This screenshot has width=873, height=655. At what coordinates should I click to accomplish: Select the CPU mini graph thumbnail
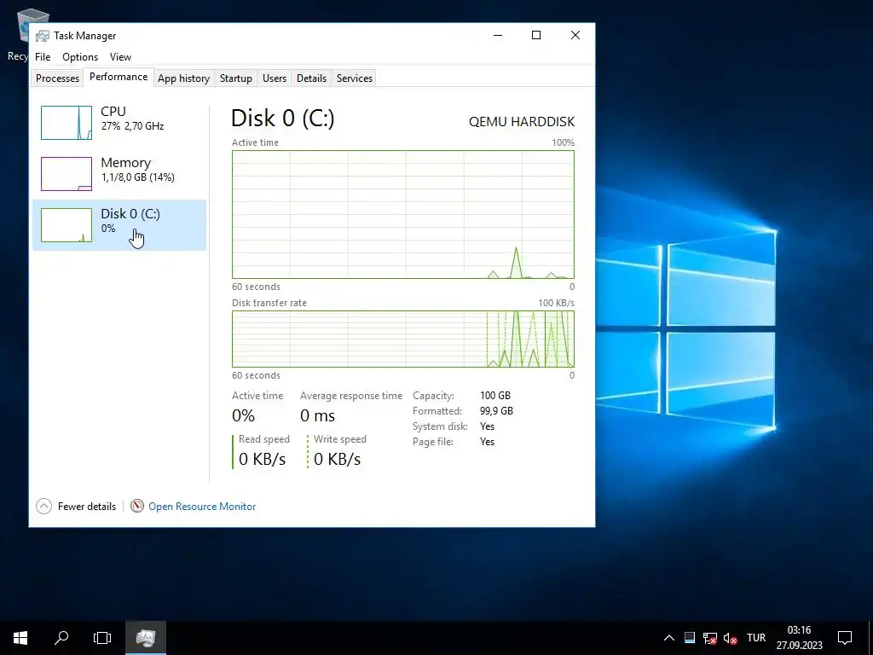tap(66, 123)
